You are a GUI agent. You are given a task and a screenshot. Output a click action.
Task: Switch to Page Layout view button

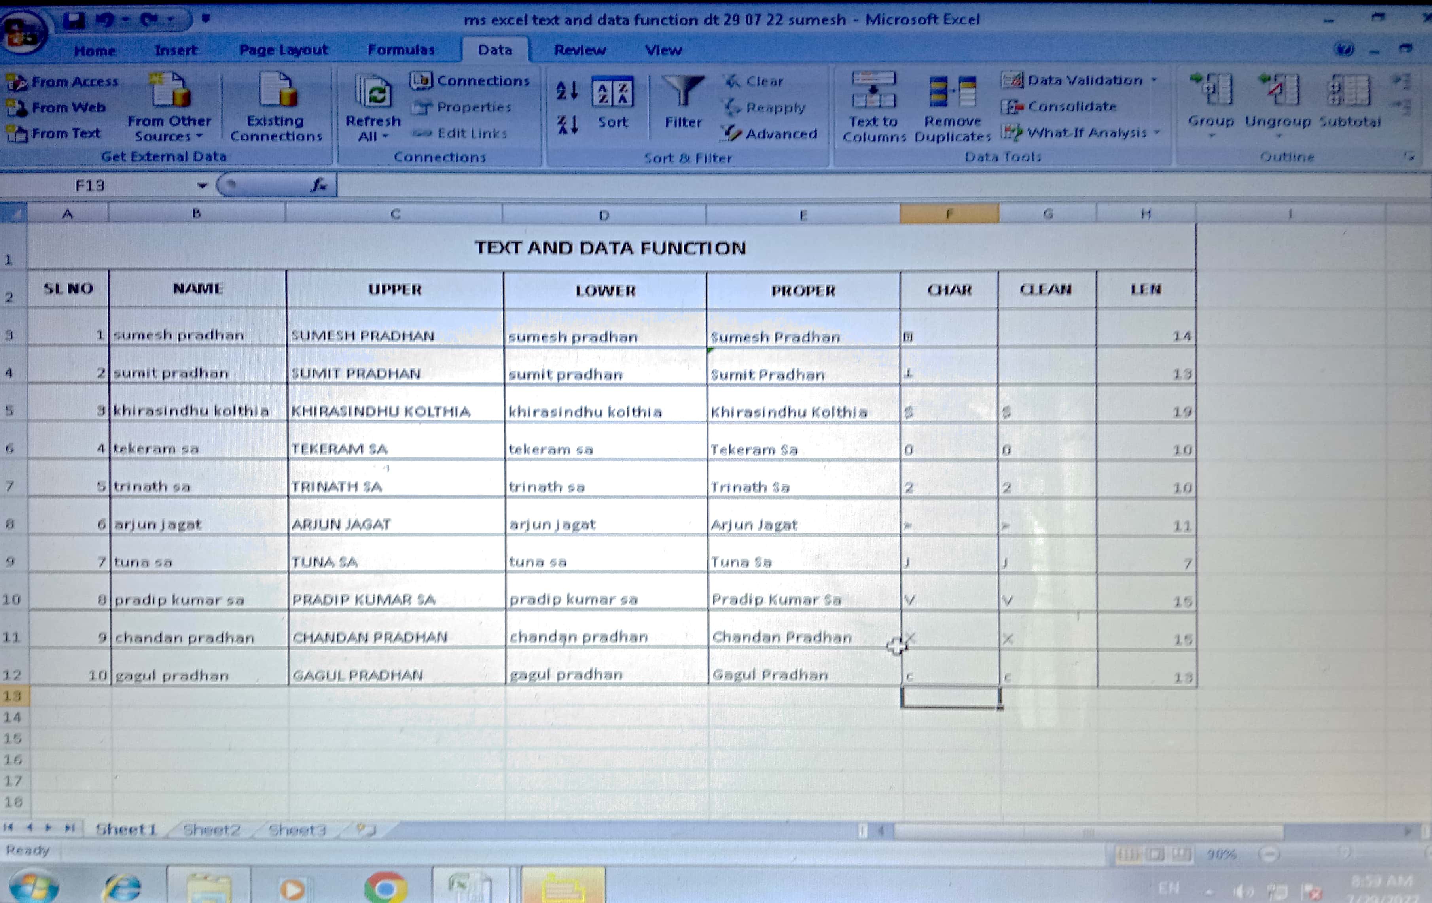coord(1154,854)
